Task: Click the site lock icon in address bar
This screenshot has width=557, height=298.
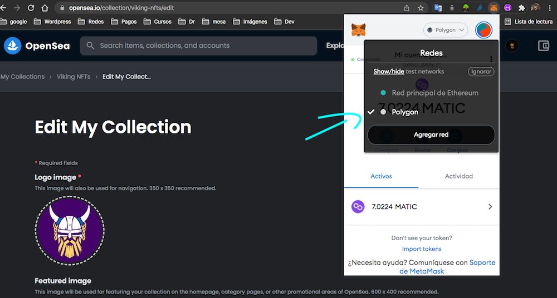Action: pos(62,8)
